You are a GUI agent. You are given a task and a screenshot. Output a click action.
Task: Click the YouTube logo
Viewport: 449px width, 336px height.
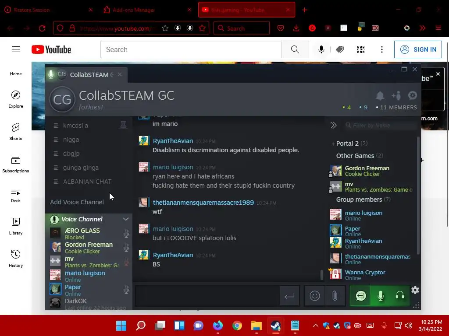point(51,49)
